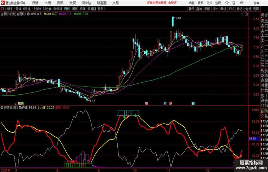Click the 复权 toolbar button

pos(191,9)
